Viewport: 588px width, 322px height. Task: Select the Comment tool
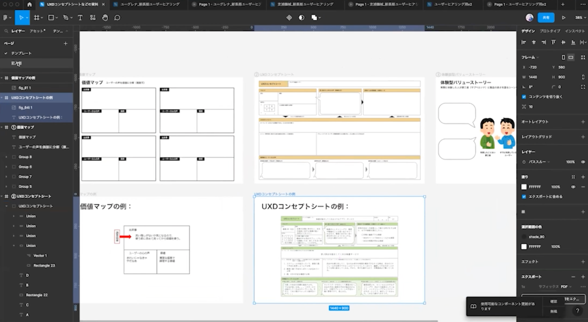coord(117,18)
